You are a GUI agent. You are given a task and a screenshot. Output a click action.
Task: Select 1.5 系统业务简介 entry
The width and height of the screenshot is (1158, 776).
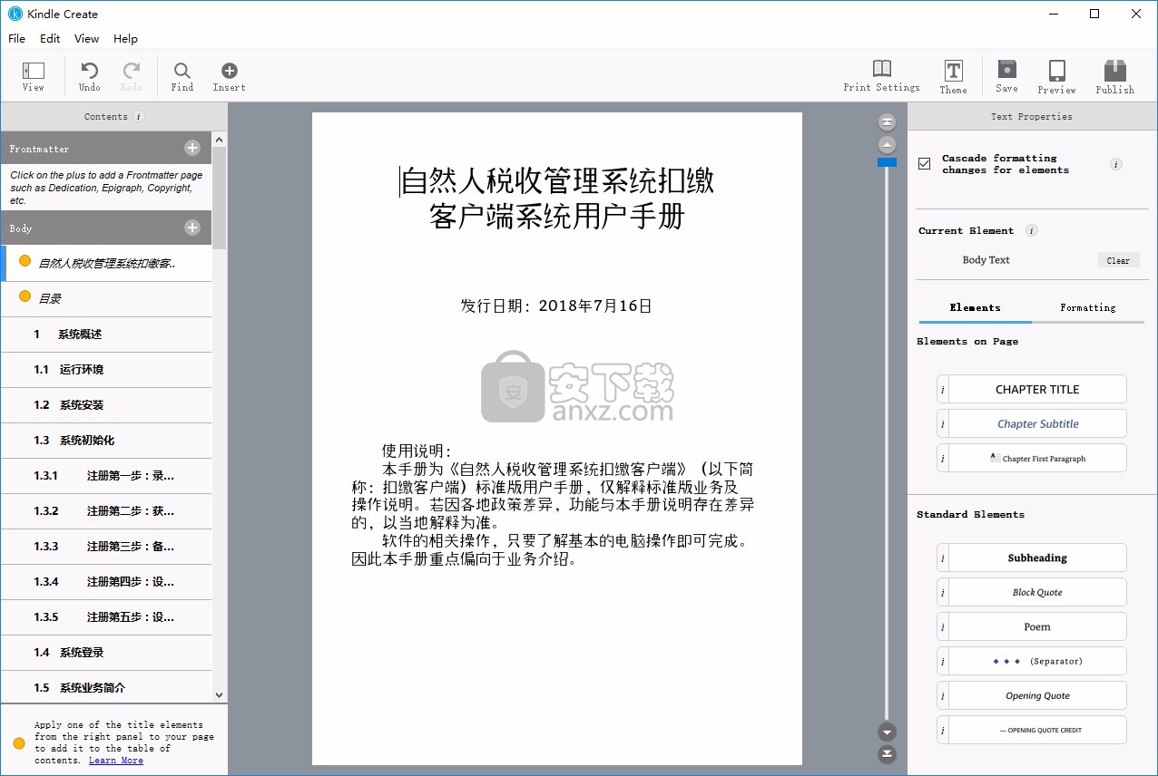pyautogui.click(x=106, y=688)
